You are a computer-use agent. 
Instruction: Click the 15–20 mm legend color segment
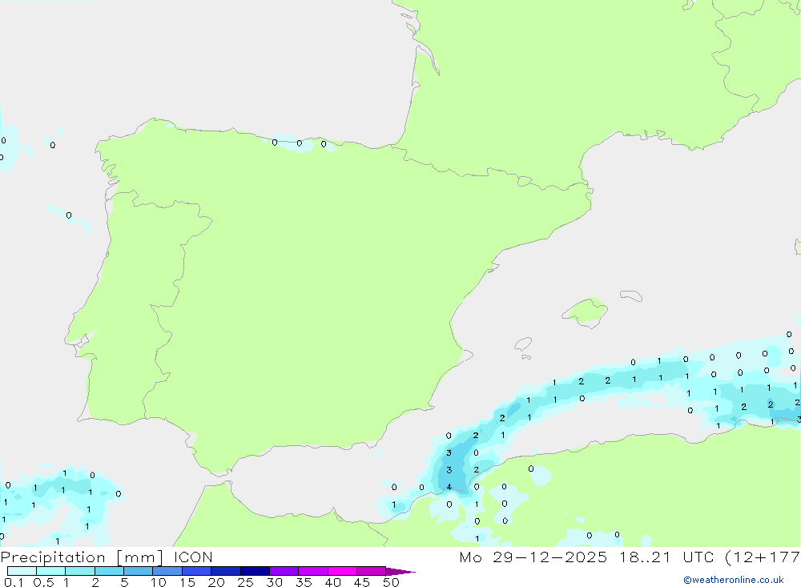pyautogui.click(x=196, y=571)
